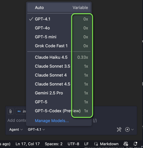The height and width of the screenshot is (148, 143).
Task: Click Ln 17, Col 17 status item
Action: (x=28, y=144)
